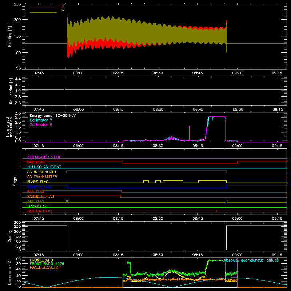Click 'Normalized modulation' axis label
This screenshot has height=291, width=291.
[x=9, y=127]
